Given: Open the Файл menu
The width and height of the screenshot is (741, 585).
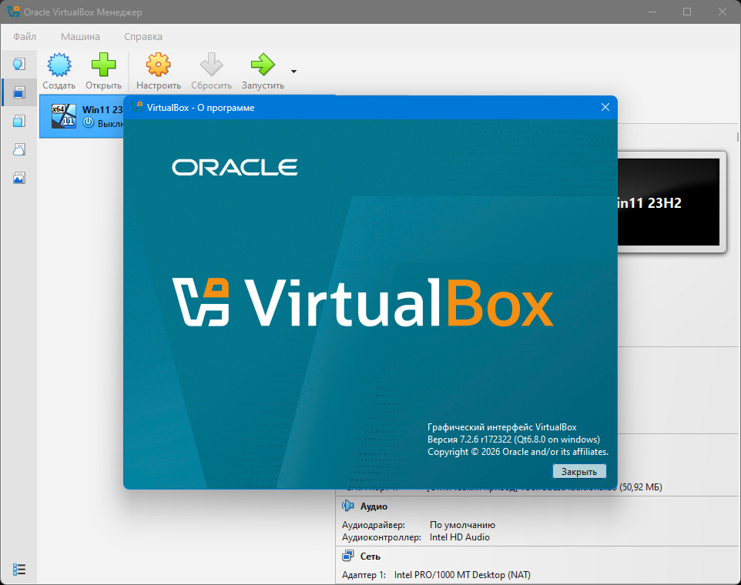Looking at the screenshot, I should pos(25,36).
